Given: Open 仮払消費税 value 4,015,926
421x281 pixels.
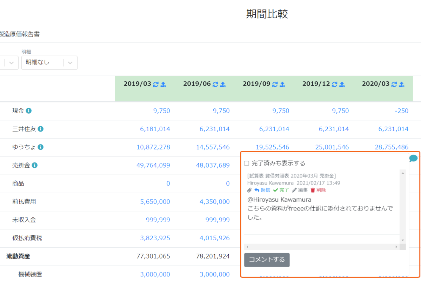Looking at the screenshot, I should [x=215, y=238].
